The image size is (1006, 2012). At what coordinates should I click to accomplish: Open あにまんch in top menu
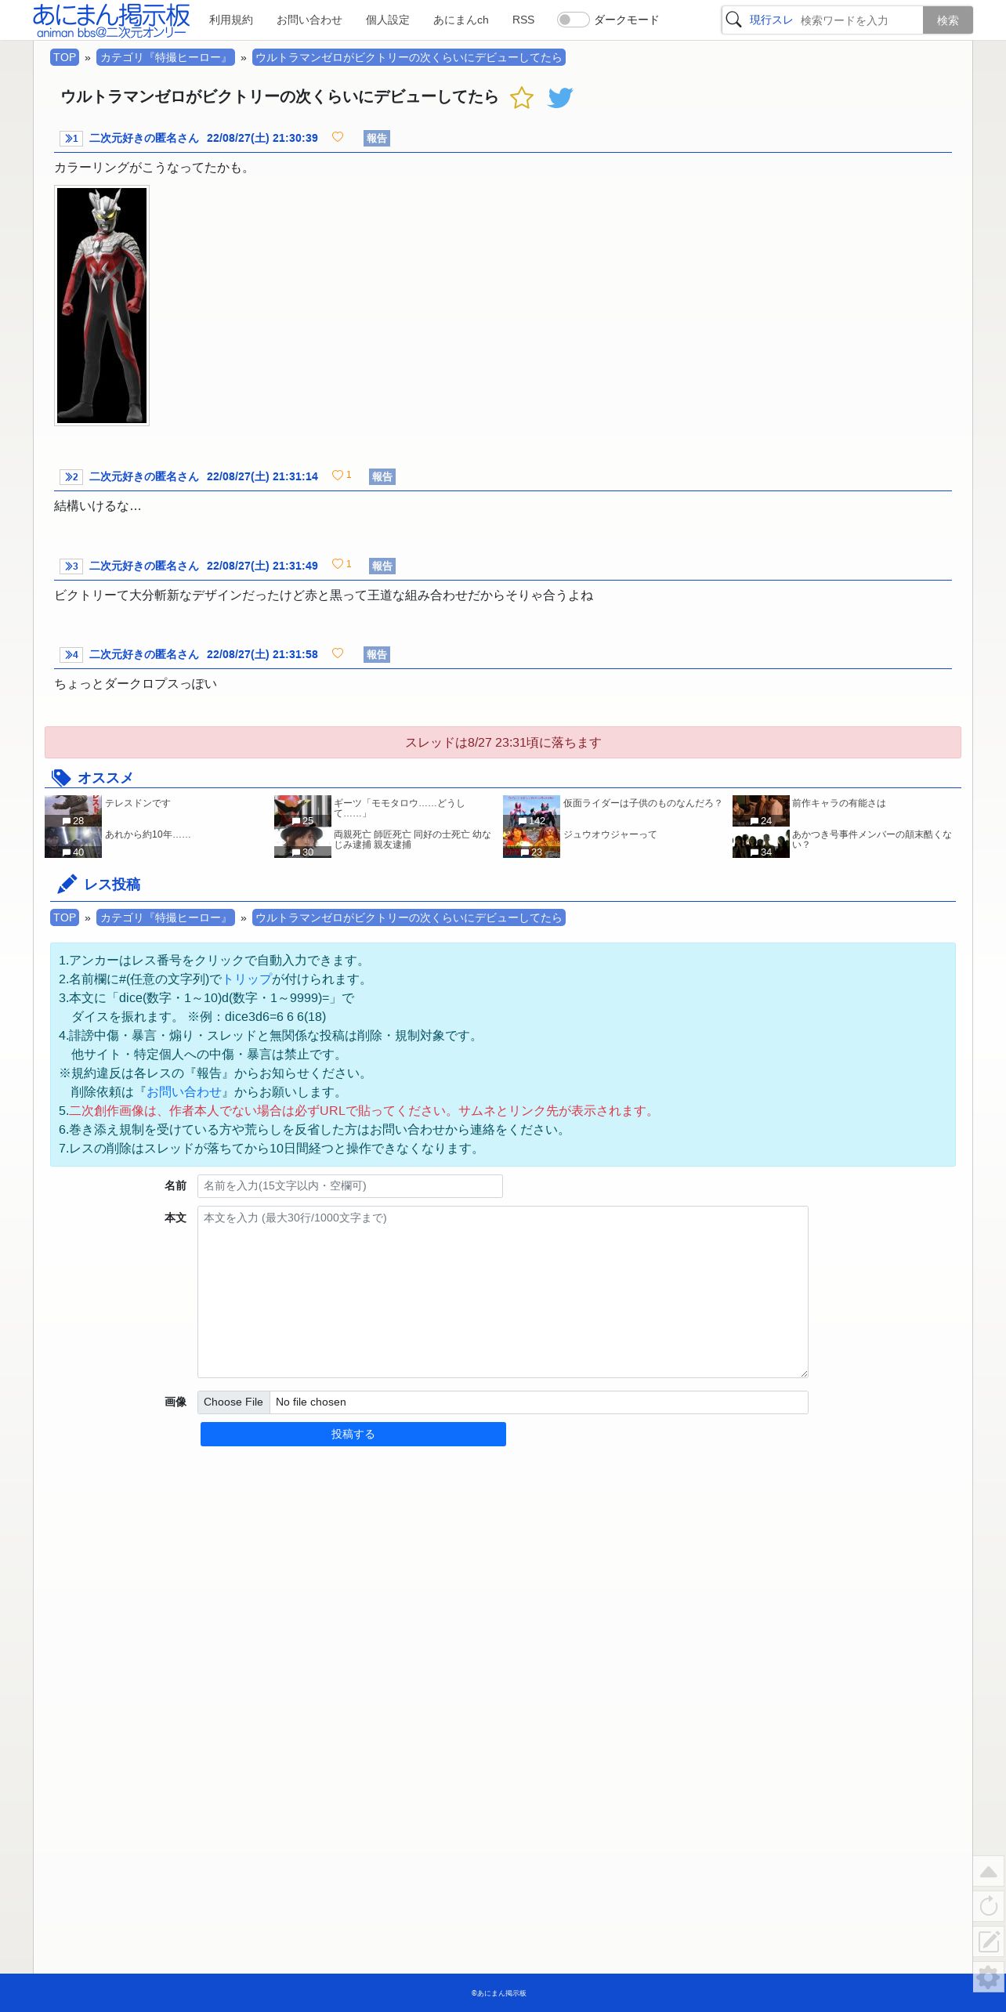click(461, 20)
